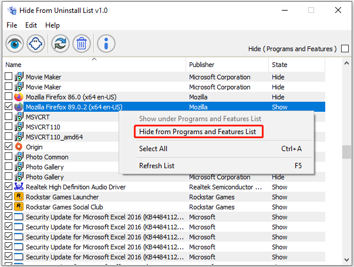Click the Refresh list toolbar icon

coord(60,44)
